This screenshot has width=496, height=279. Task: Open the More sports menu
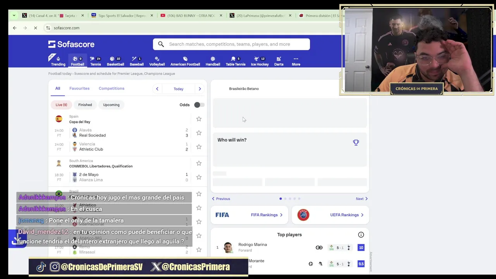[296, 61]
